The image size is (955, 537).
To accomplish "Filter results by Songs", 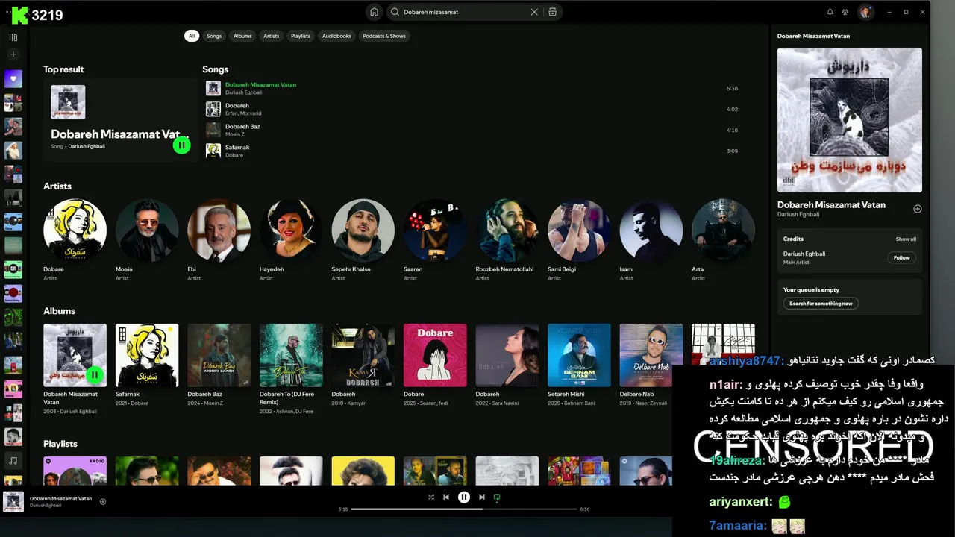I will pyautogui.click(x=214, y=36).
